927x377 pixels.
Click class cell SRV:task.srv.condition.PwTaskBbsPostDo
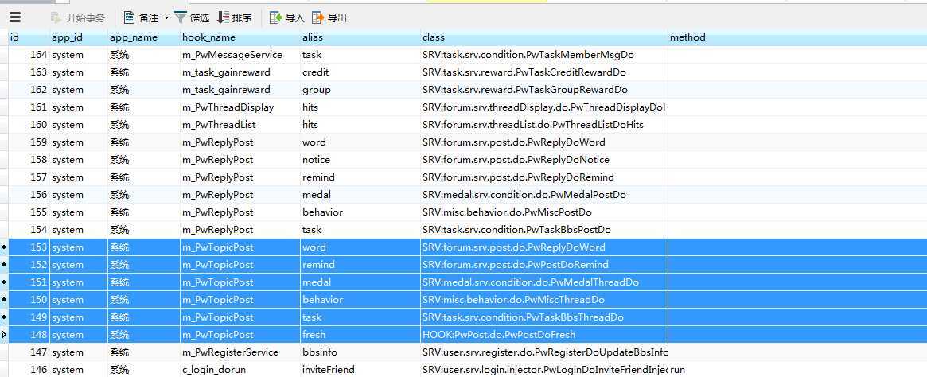pos(544,229)
